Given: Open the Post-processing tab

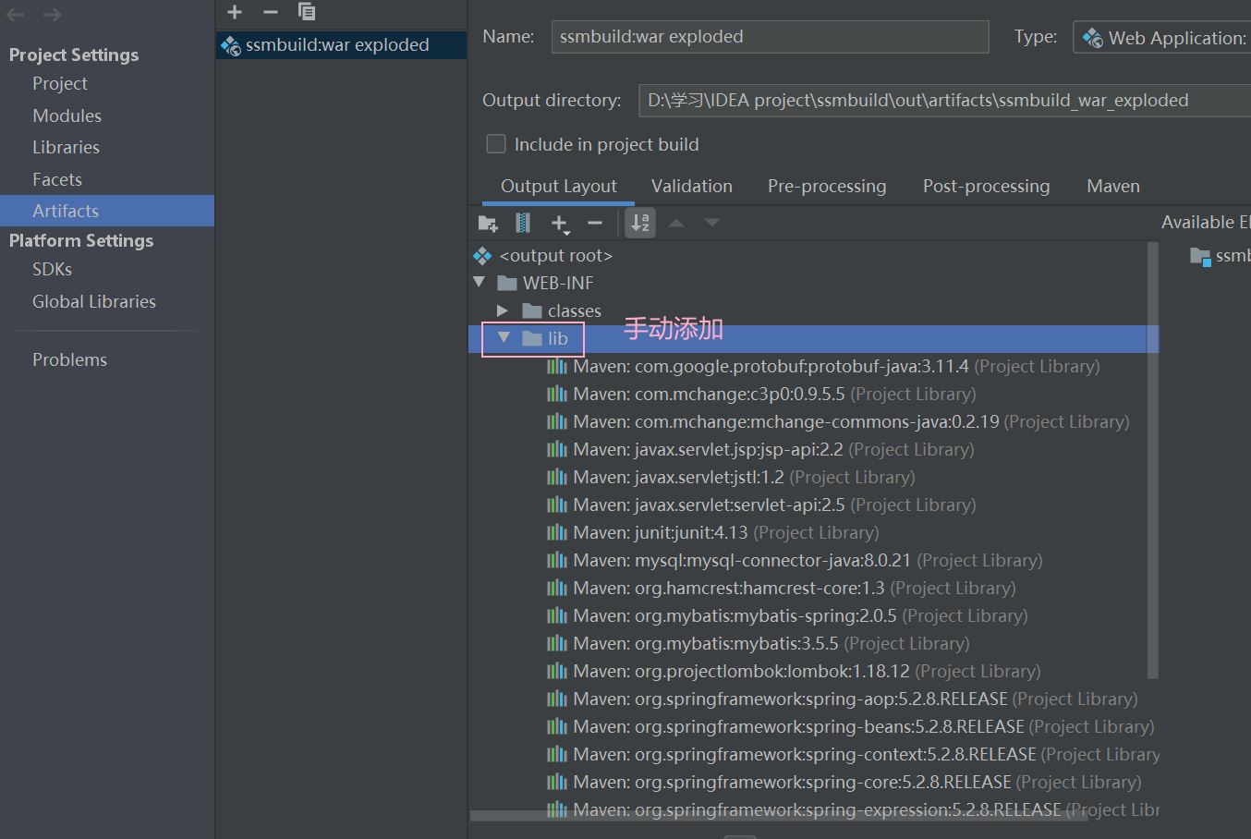Looking at the screenshot, I should pyautogui.click(x=986, y=186).
